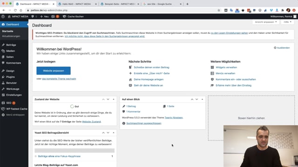Click the Cache löschen admin bar item
Screen dimensions: 298x167
[74, 17]
